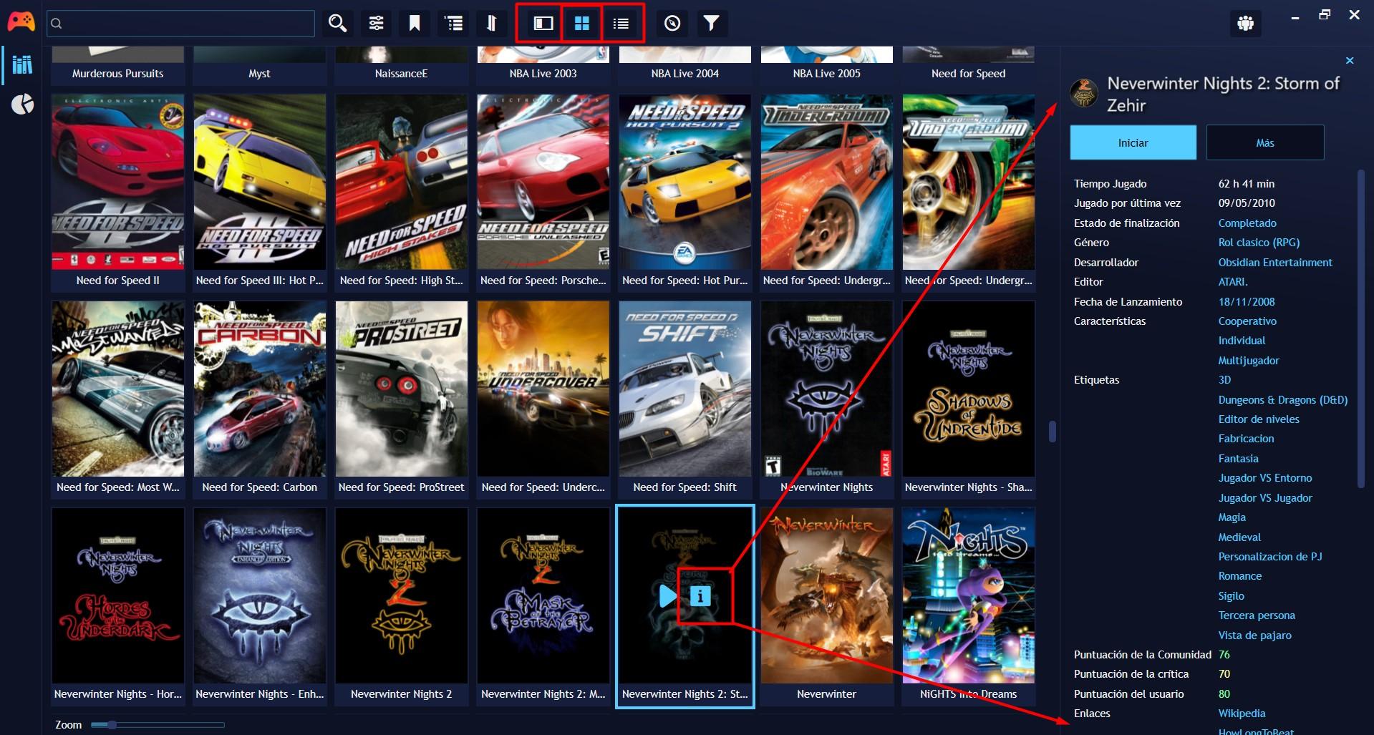1374x735 pixels.
Task: Select NiGHTS into Dreams cover
Action: [x=969, y=595]
